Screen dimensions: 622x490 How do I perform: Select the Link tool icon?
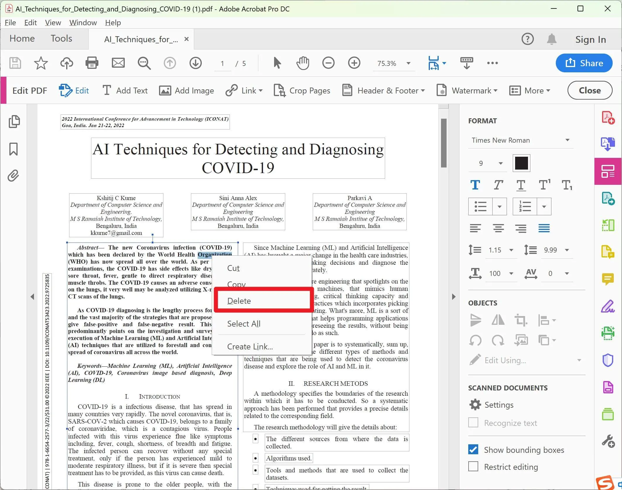click(x=231, y=91)
